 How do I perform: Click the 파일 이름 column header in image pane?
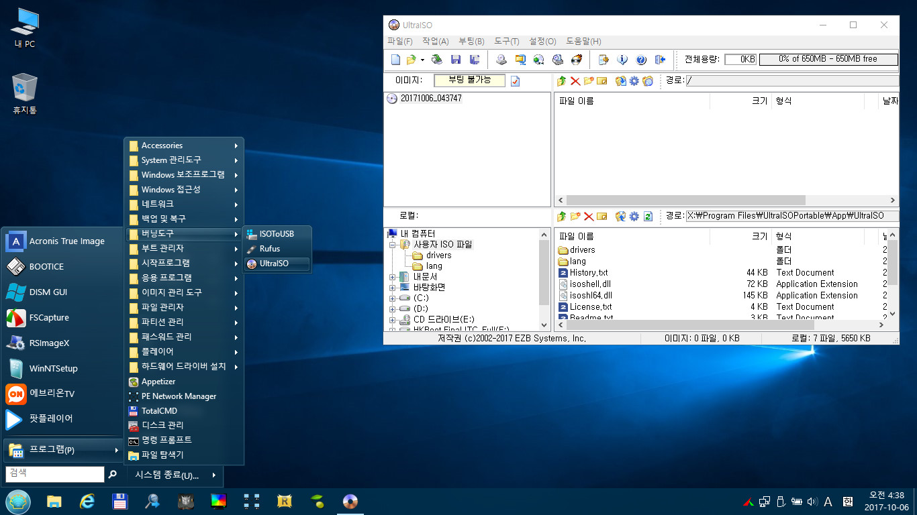pos(632,101)
